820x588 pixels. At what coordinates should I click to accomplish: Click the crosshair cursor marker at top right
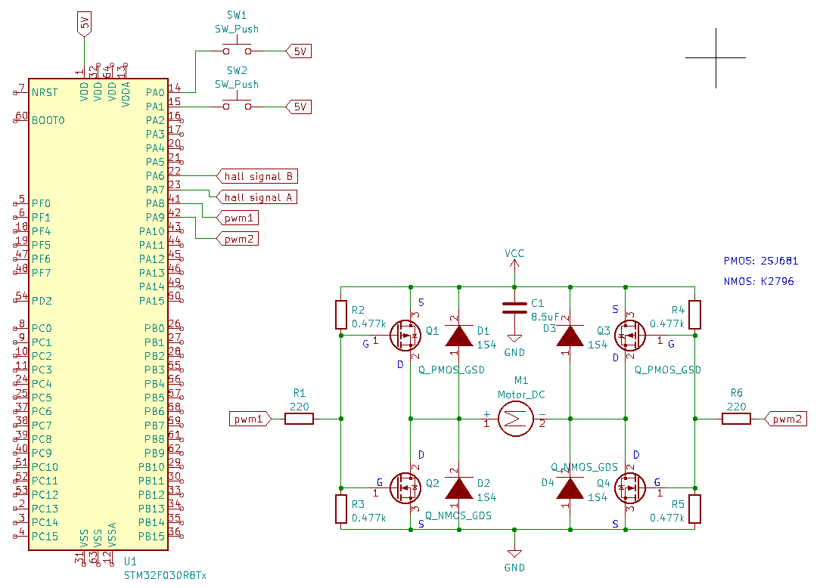[x=716, y=58]
